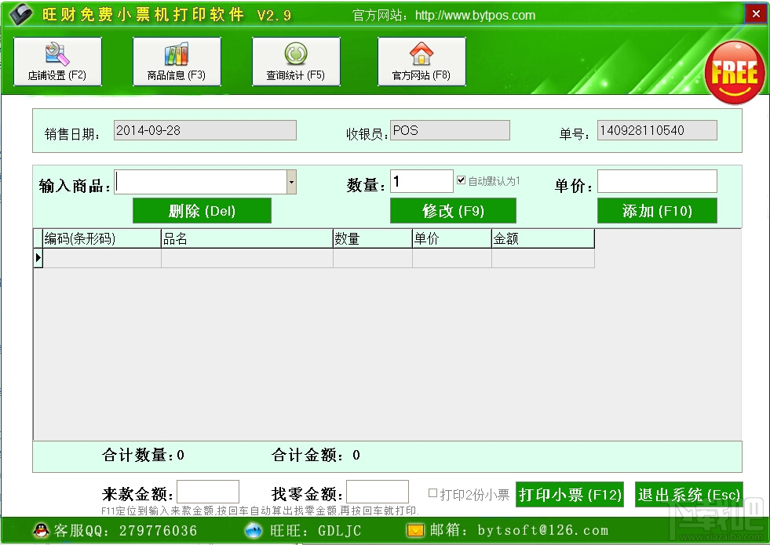
Task: Open 查询统计 (F5) query statistics
Action: click(296, 61)
